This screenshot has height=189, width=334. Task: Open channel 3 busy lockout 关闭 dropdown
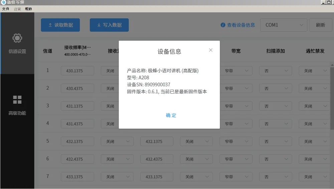314,106
